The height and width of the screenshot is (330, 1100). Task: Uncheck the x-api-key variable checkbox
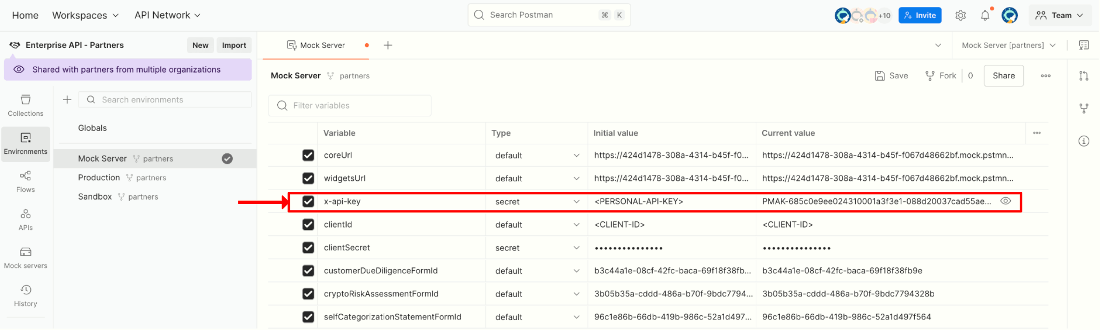click(x=308, y=202)
